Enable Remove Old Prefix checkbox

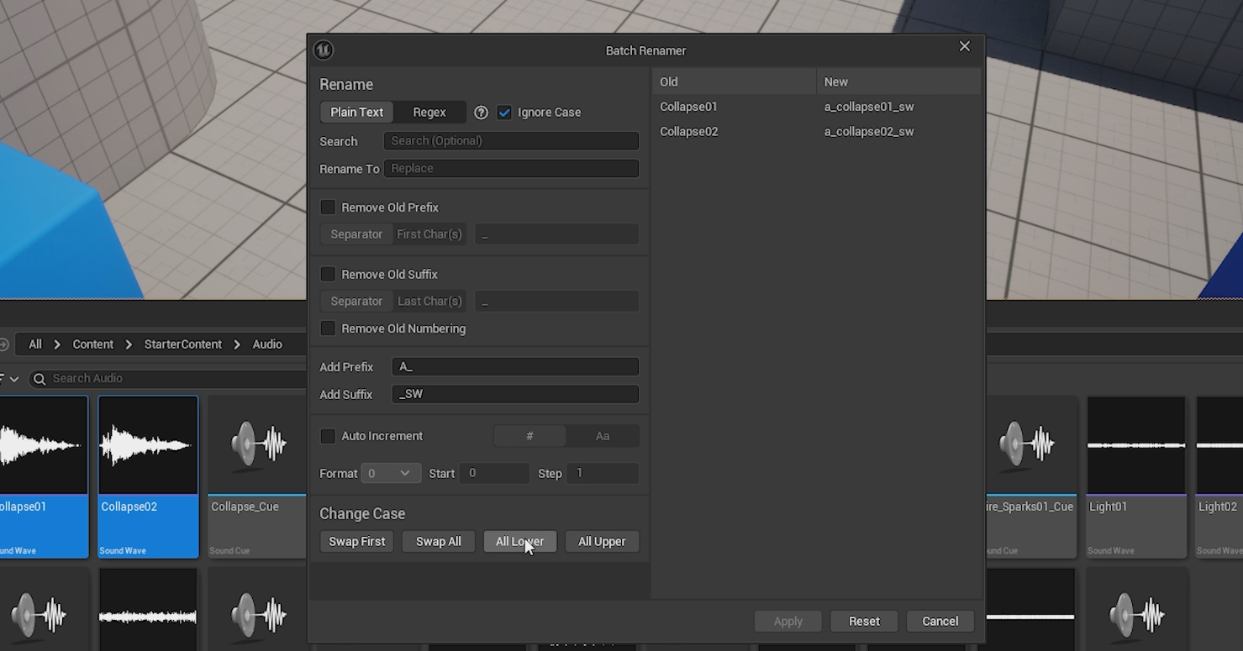(x=328, y=207)
